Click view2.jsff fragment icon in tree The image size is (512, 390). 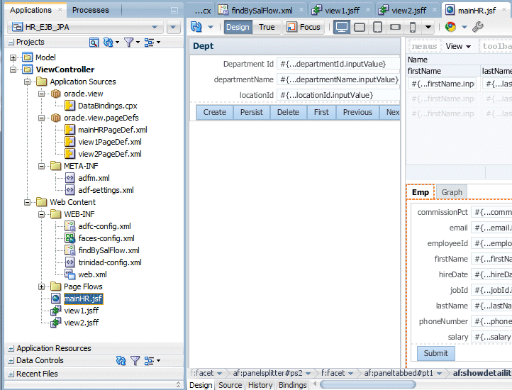click(55, 323)
